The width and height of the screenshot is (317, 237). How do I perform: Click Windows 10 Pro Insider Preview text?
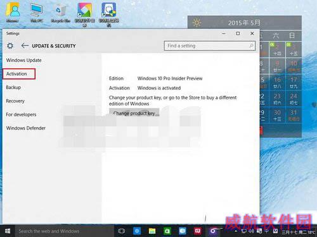(x=170, y=78)
